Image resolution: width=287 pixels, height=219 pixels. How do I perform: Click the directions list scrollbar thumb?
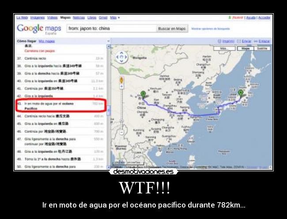109,110
